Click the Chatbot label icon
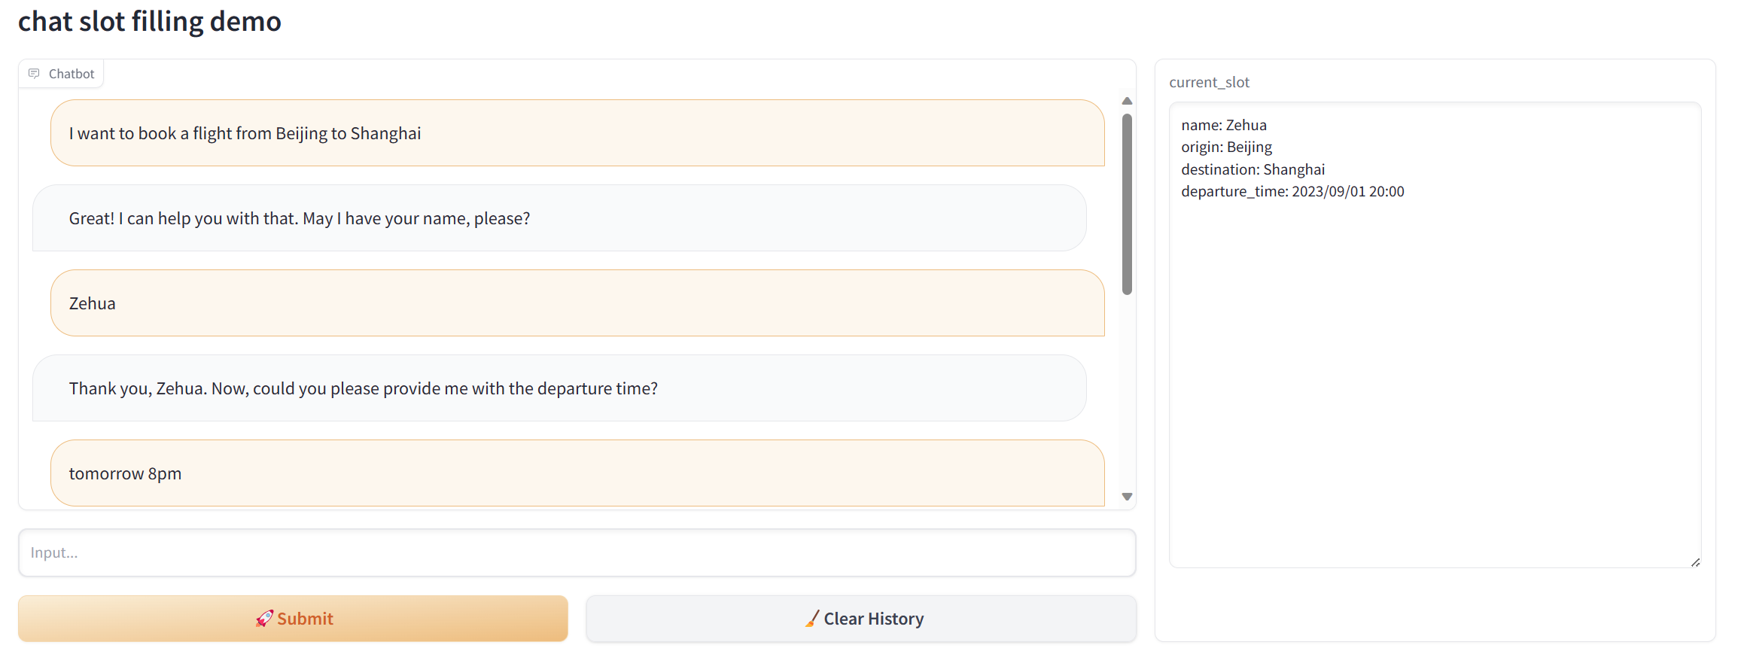The height and width of the screenshot is (657, 1738). pos(34,74)
